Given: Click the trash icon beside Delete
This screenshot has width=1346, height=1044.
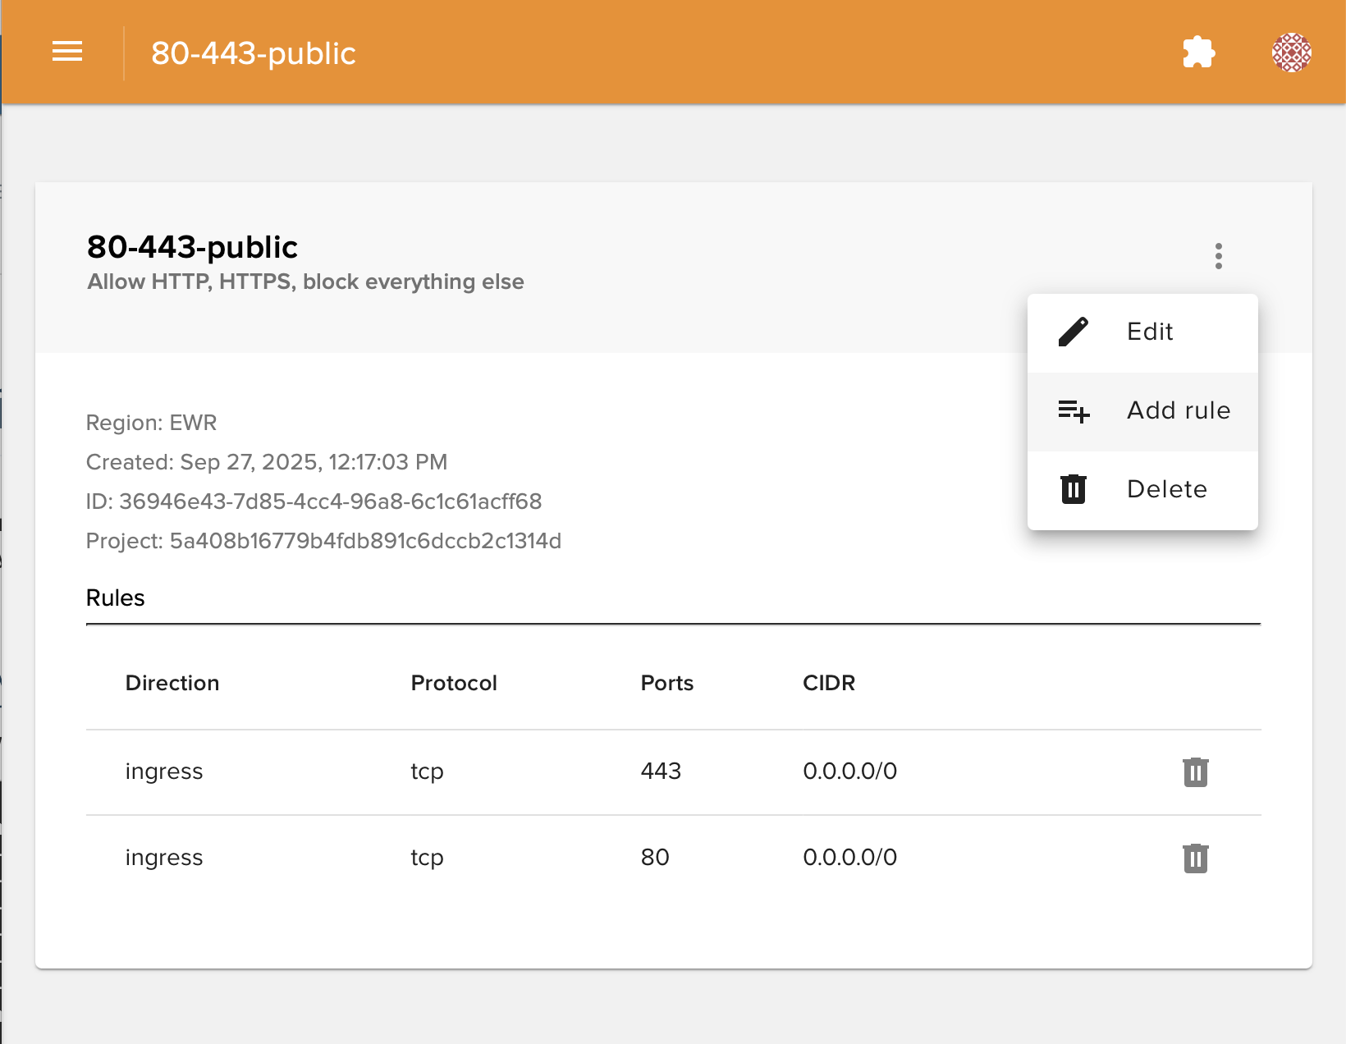Looking at the screenshot, I should (x=1073, y=489).
